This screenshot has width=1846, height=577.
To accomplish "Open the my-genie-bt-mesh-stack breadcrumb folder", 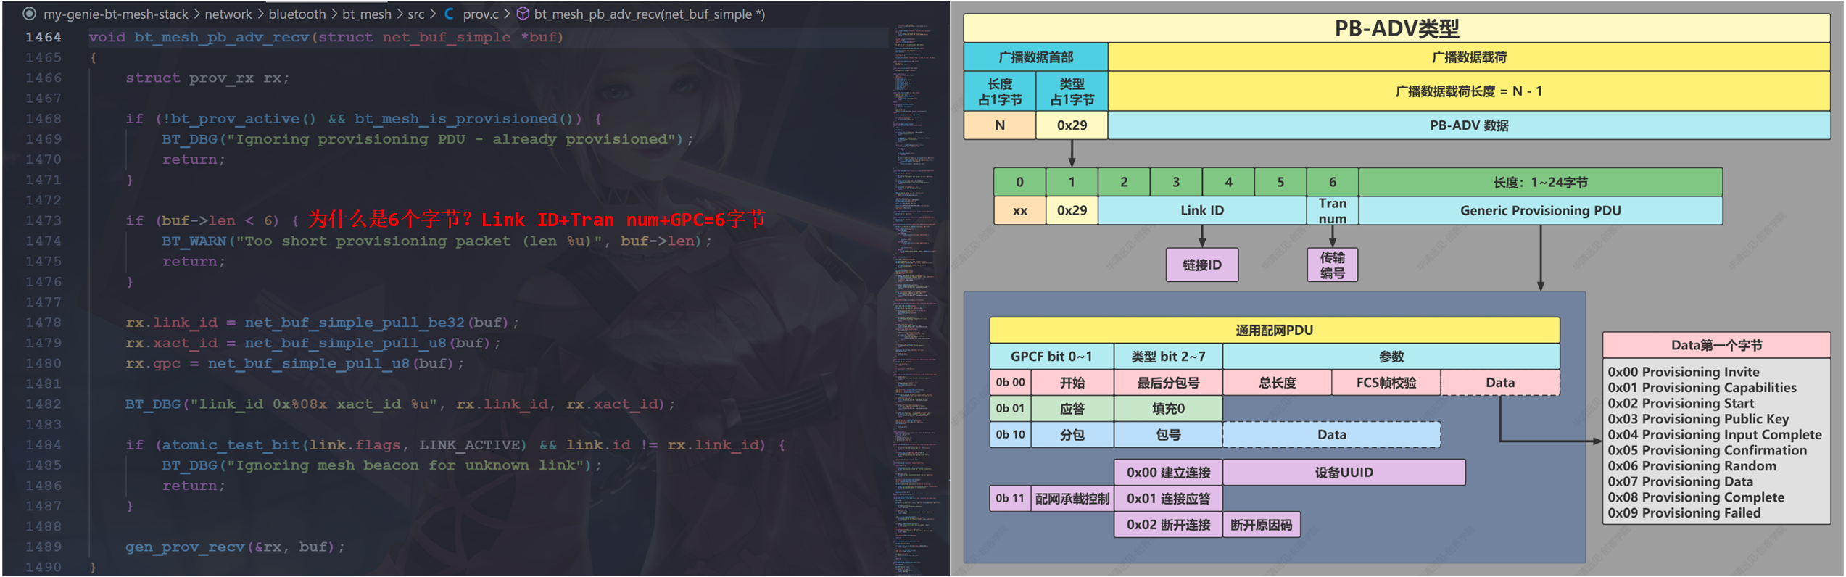I will click(x=115, y=14).
